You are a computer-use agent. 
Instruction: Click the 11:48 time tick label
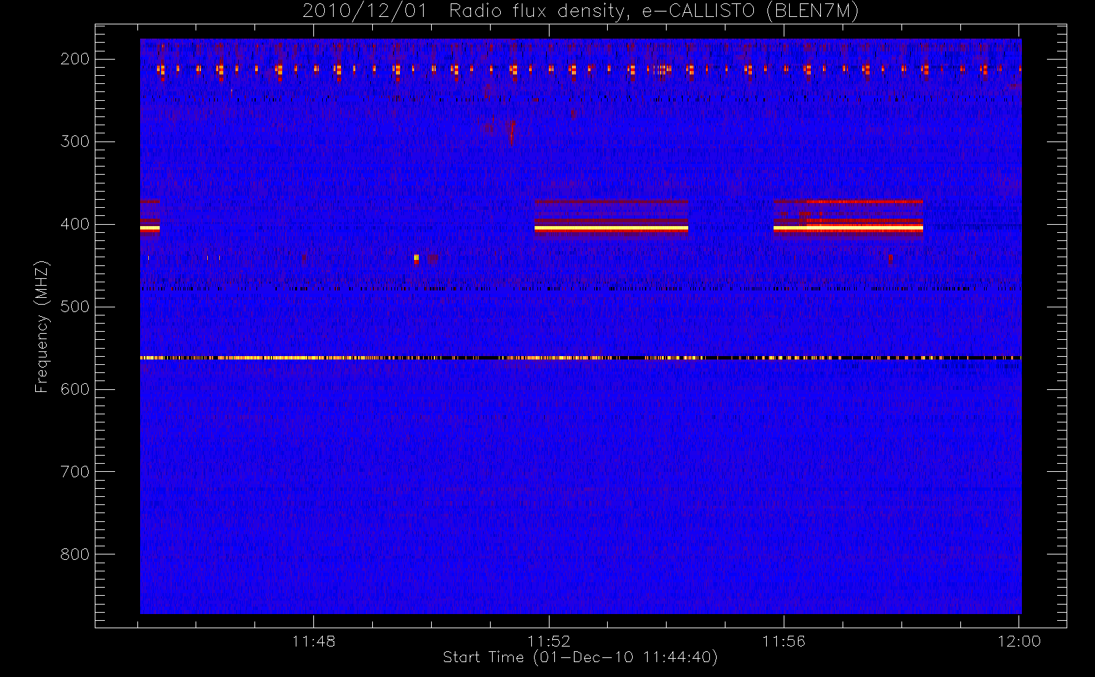[x=314, y=641]
